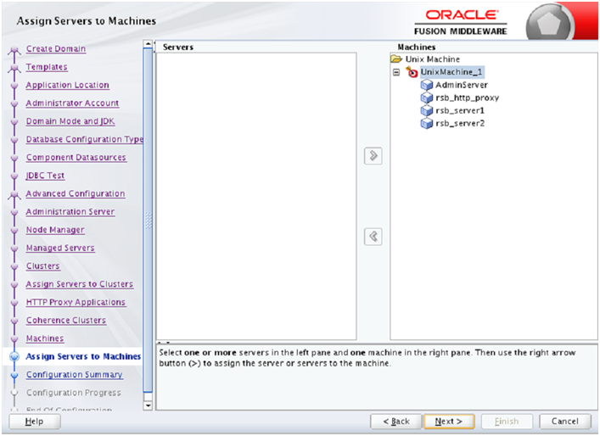Click inside the empty Servers list pane
Viewport: 600px width, 436px height.
[256, 196]
